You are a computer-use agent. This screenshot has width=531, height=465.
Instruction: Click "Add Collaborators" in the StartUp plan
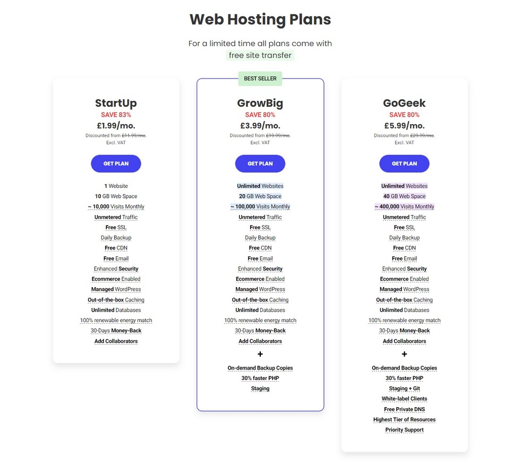pyautogui.click(x=116, y=341)
